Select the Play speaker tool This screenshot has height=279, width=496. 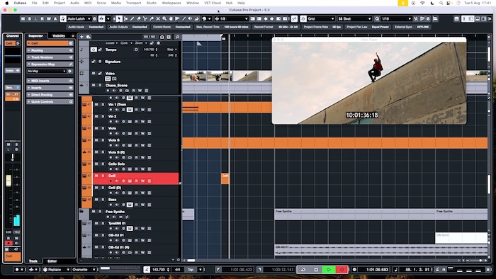(x=190, y=18)
